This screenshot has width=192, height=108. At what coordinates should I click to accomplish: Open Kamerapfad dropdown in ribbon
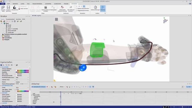[53, 11]
